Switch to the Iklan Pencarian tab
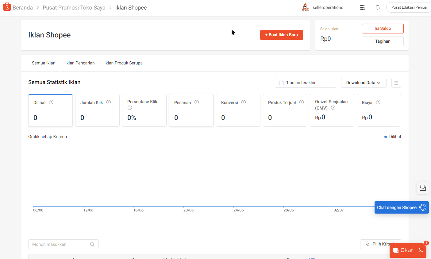The height and width of the screenshot is (259, 431). pos(80,63)
